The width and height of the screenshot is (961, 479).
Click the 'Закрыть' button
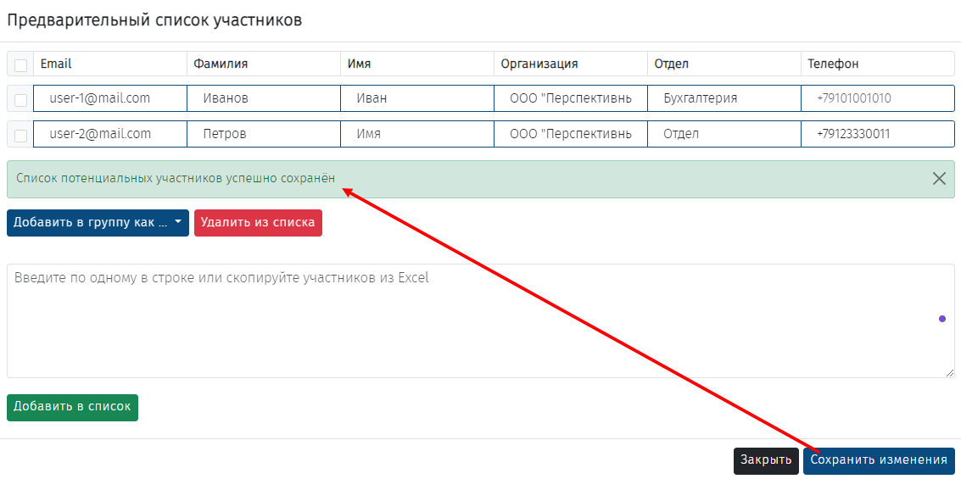(766, 460)
